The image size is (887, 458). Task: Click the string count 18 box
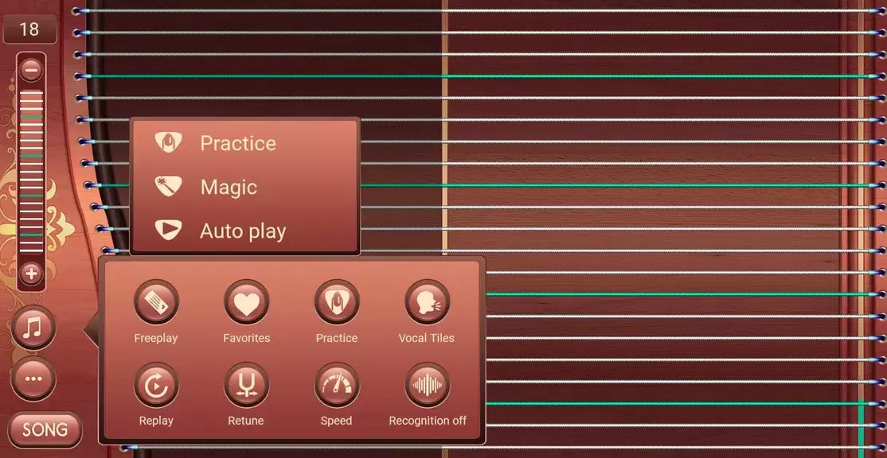[29, 29]
